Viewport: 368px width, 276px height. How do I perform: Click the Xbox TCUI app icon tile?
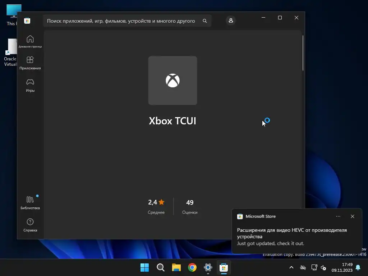tap(172, 80)
